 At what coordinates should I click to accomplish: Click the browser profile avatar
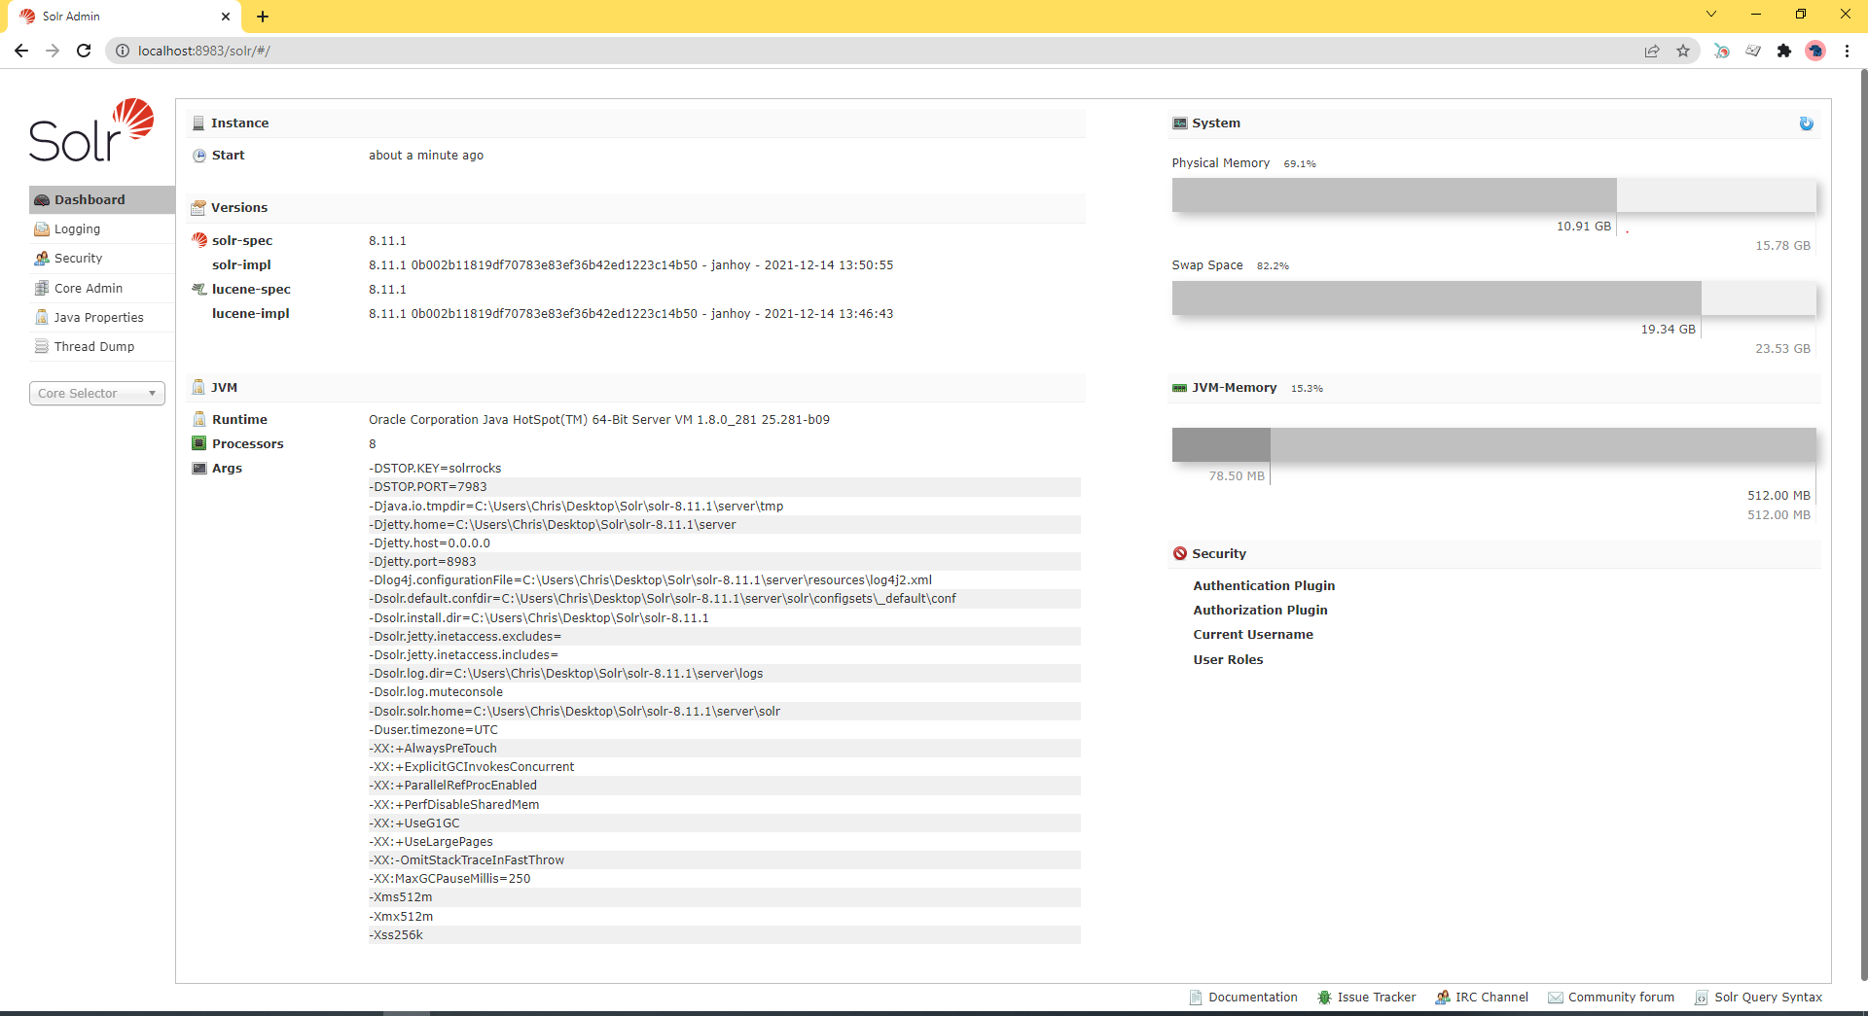pos(1815,51)
